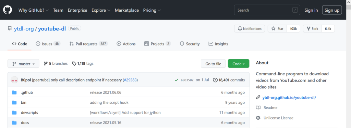Click the Sign up button
Image resolution: width=351 pixels, height=128 pixels.
[x=332, y=10]
